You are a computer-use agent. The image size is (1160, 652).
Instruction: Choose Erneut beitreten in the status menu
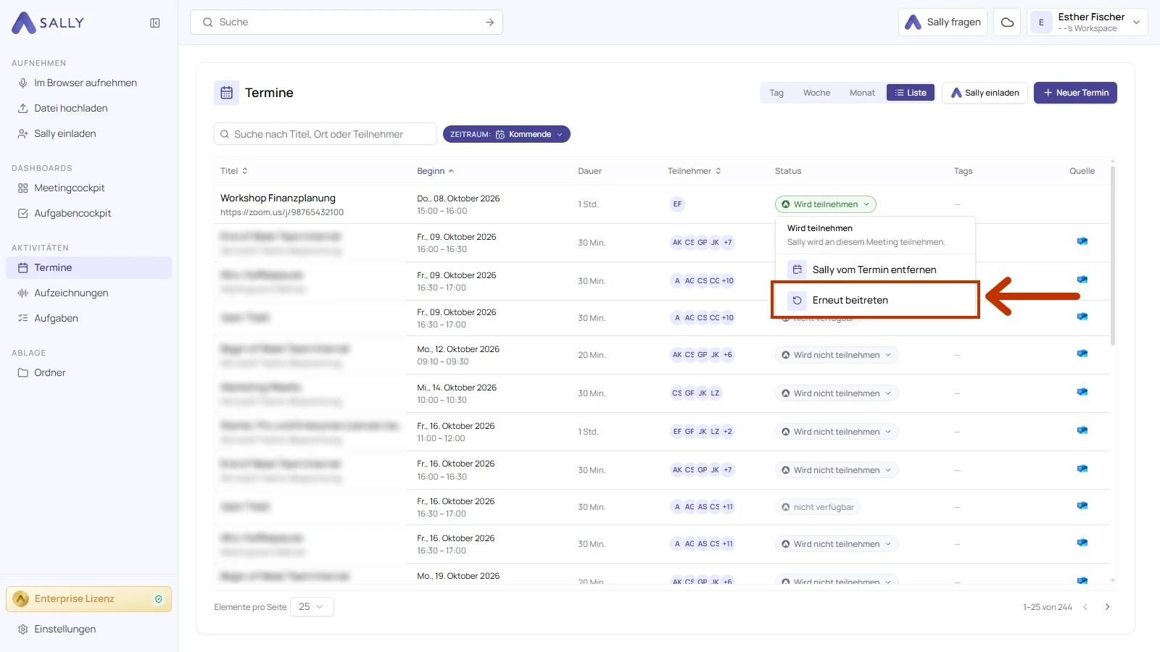click(874, 300)
